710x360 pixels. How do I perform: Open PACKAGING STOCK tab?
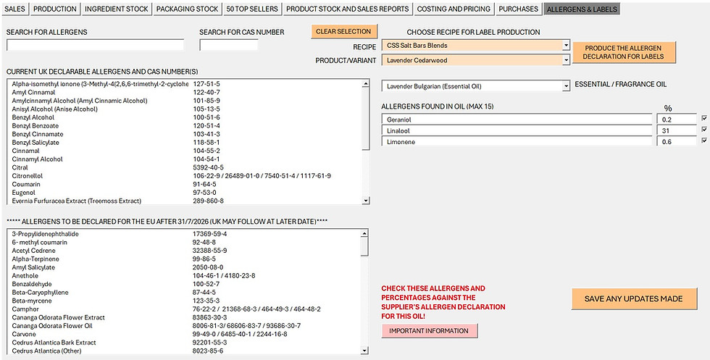point(187,9)
